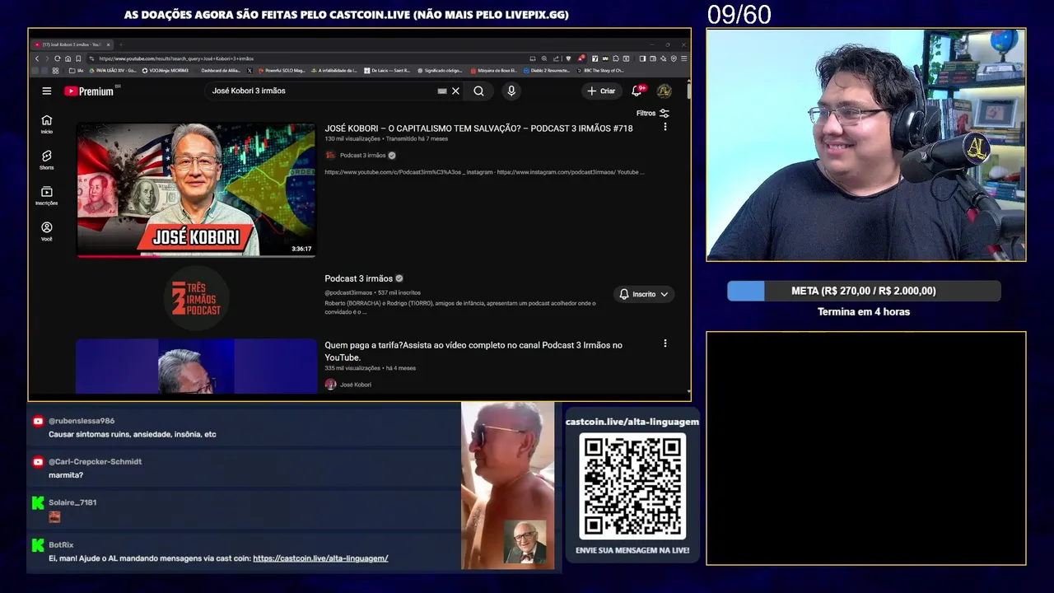Click the YouTube search input field
1054x593 pixels.
[x=323, y=91]
